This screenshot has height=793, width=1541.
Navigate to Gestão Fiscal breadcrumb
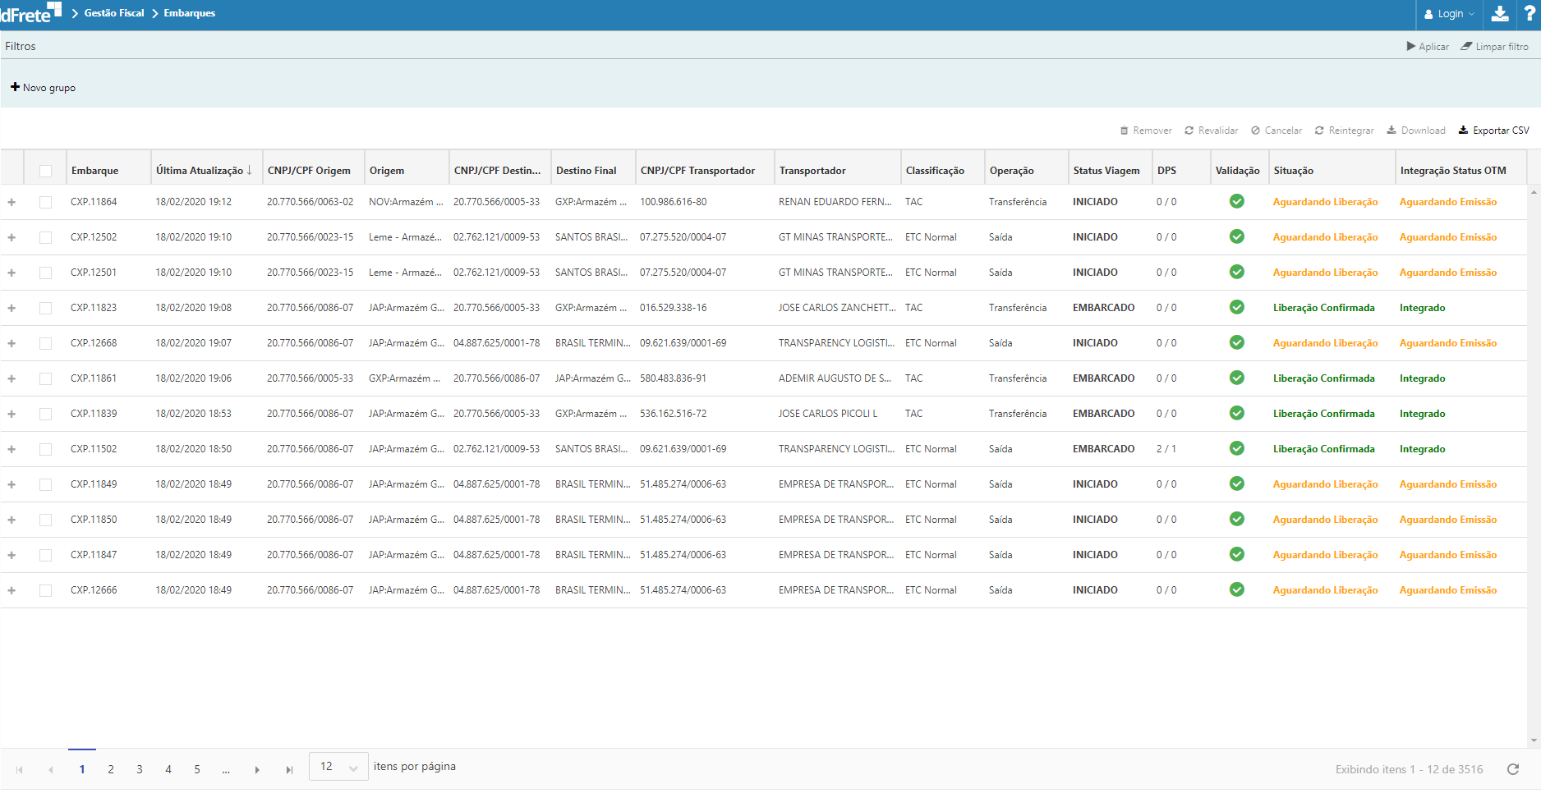click(114, 13)
